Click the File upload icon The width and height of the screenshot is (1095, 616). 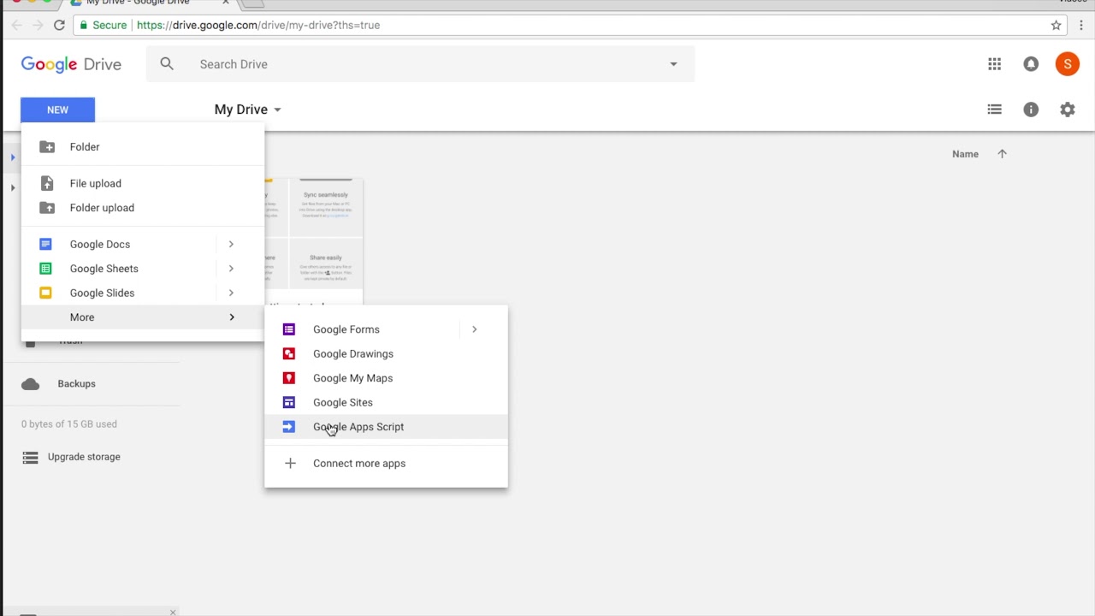[47, 183]
